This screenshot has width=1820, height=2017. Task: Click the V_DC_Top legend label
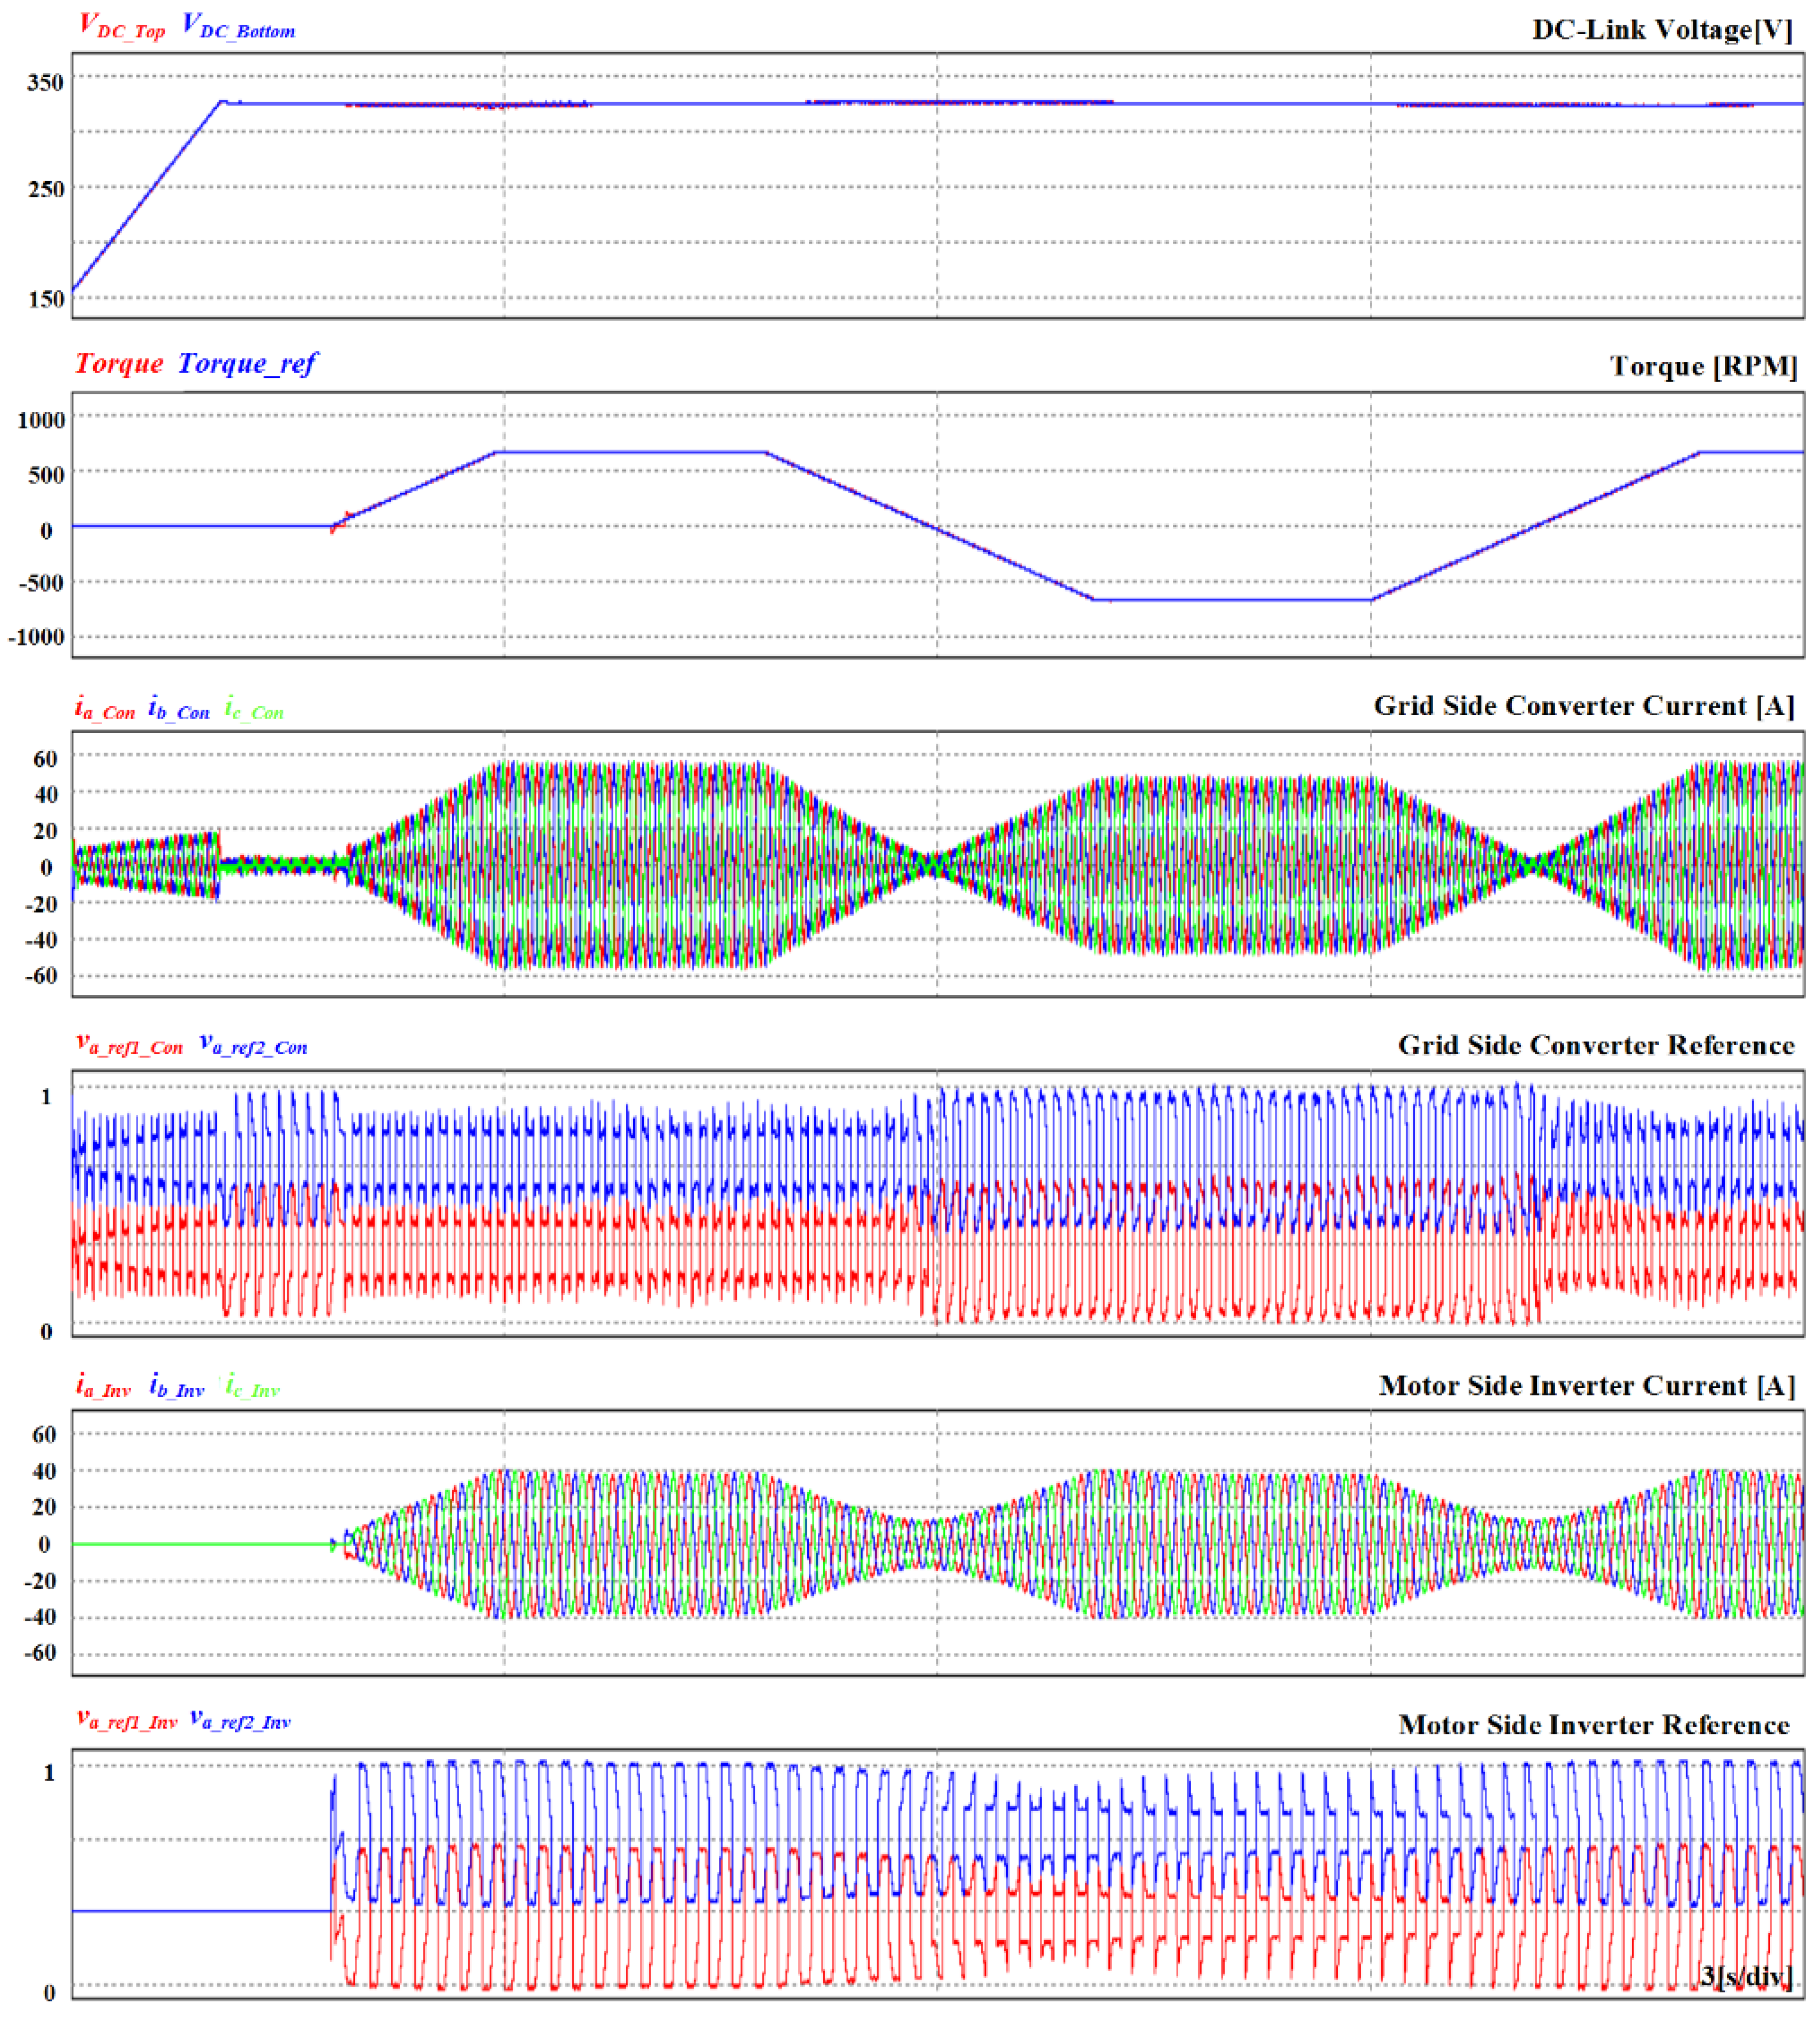[122, 26]
